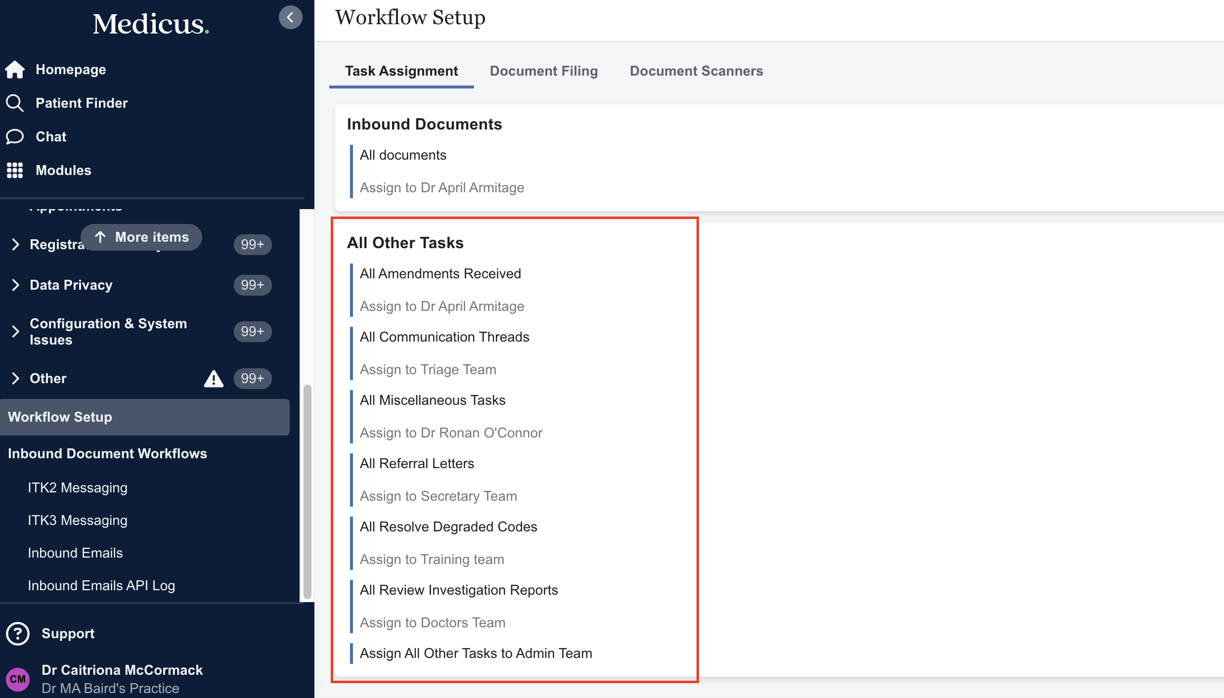This screenshot has height=698, width=1224.
Task: Click the CM user avatar
Action: (x=18, y=679)
